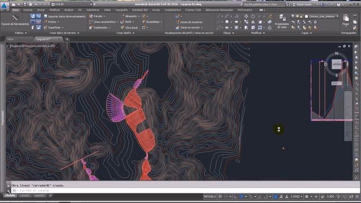Open the Propiedades de capa manager
Image resolution: width=361 pixels, height=203 pixels.
pos(281,21)
